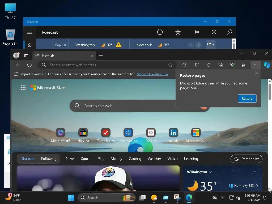Image resolution: width=272 pixels, height=204 pixels.
Task: Open the °F unit dropdown in Weather
Action: coord(210,45)
